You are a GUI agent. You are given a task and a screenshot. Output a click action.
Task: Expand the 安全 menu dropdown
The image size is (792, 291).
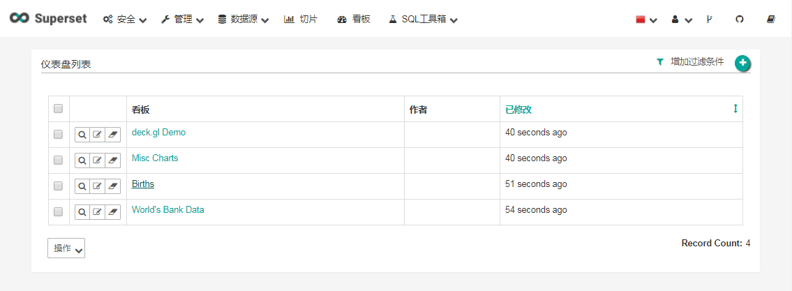125,20
